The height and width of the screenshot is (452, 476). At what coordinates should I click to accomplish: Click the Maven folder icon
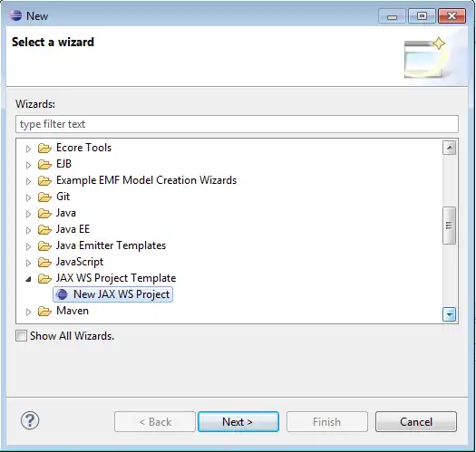coord(44,312)
